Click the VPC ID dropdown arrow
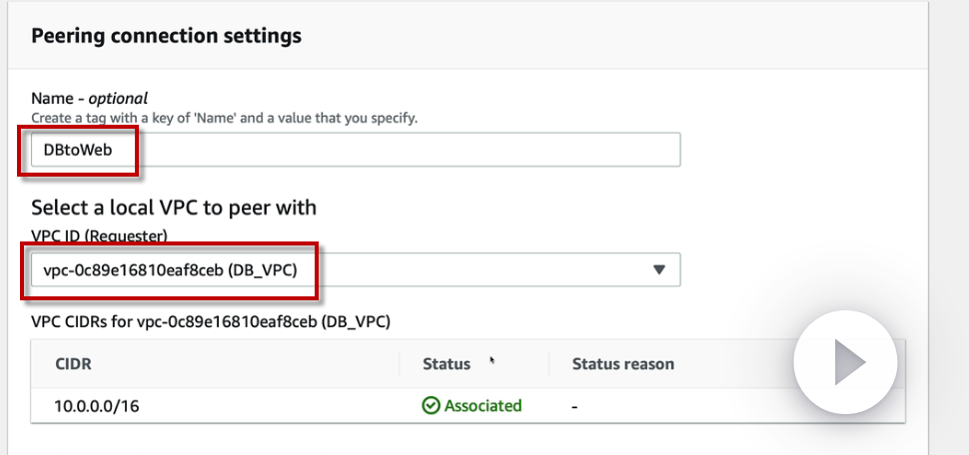969x455 pixels. tap(658, 269)
